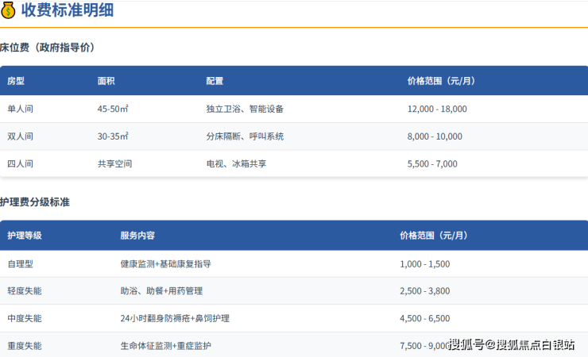The width and height of the screenshot is (588, 357).
Task: Click the 24小时翻身防褥疮+鼻饲护理 service cell
Action: (174, 318)
